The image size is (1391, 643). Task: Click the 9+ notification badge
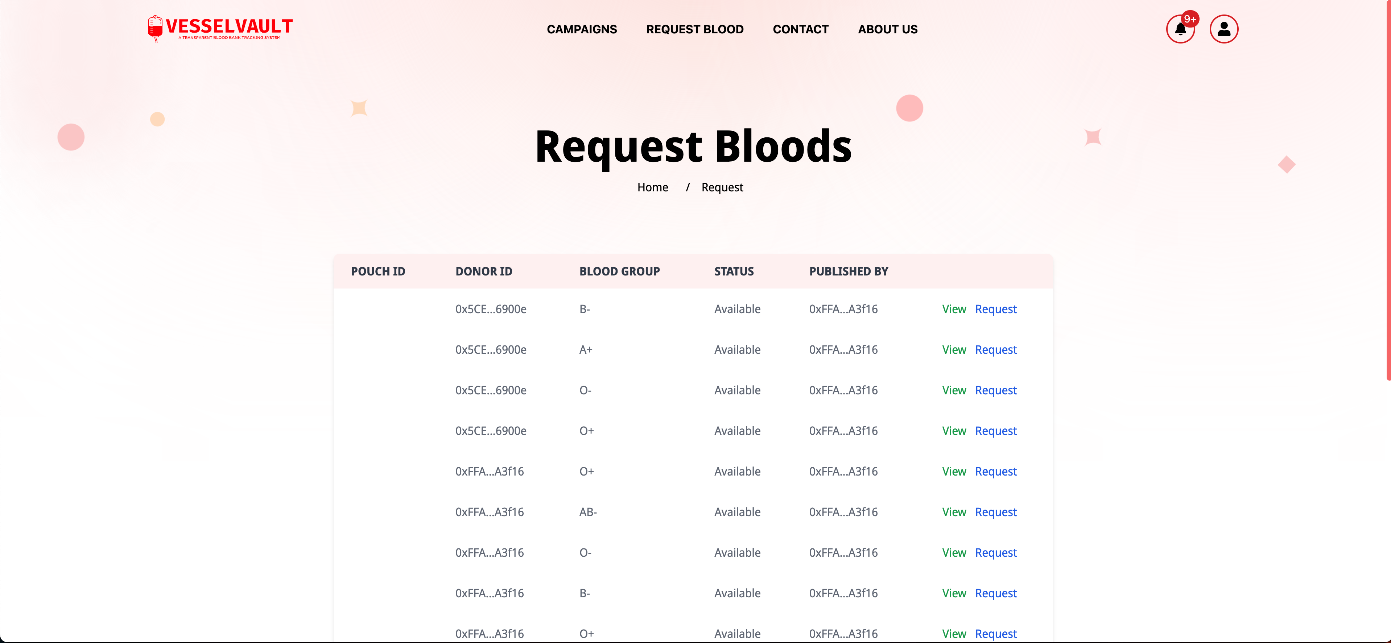1190,19
